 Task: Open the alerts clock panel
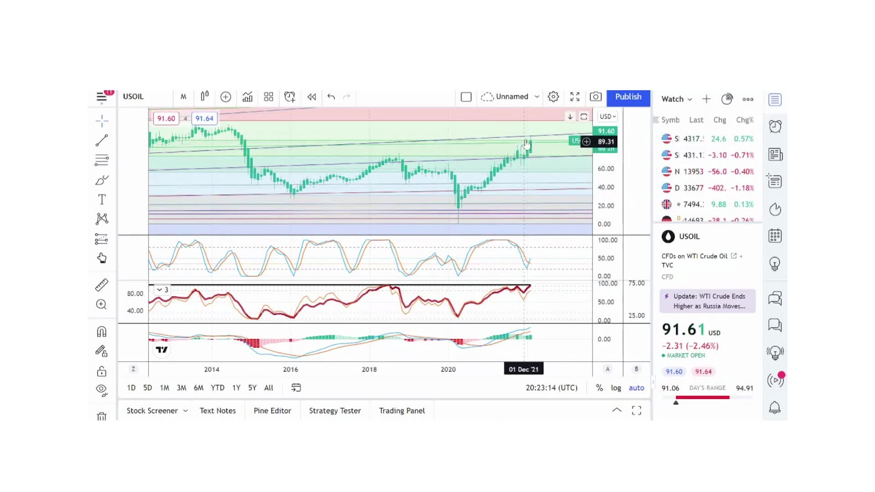[x=775, y=127]
